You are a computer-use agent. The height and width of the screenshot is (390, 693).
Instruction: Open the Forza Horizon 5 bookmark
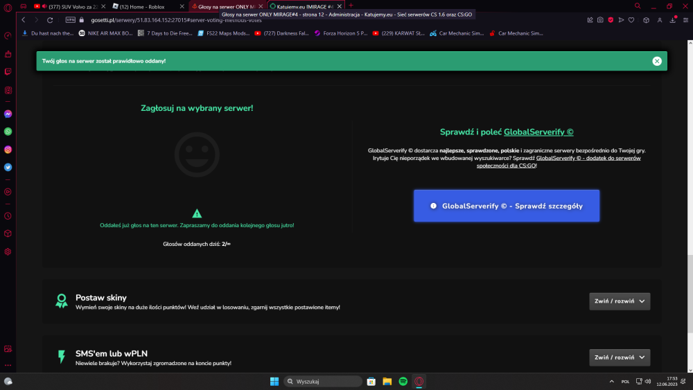click(341, 33)
